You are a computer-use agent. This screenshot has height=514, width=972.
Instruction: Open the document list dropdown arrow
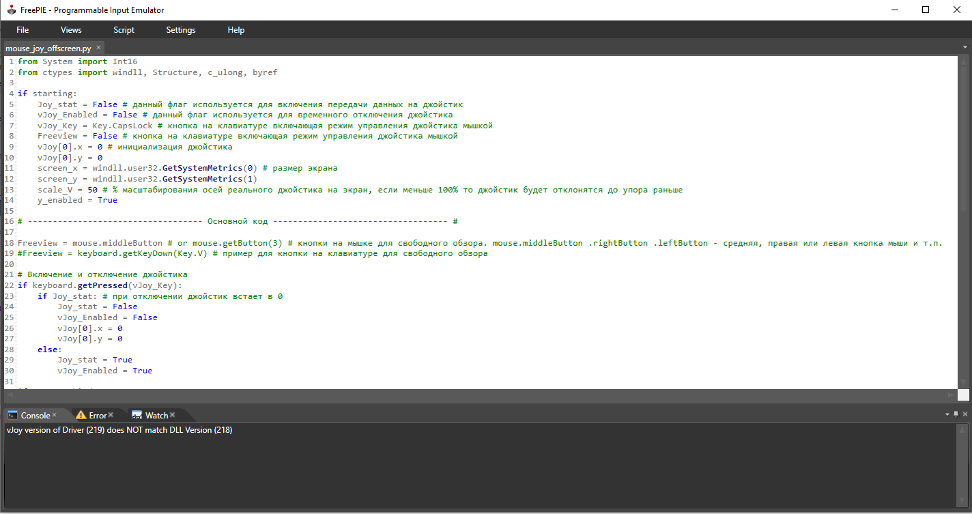(x=965, y=48)
